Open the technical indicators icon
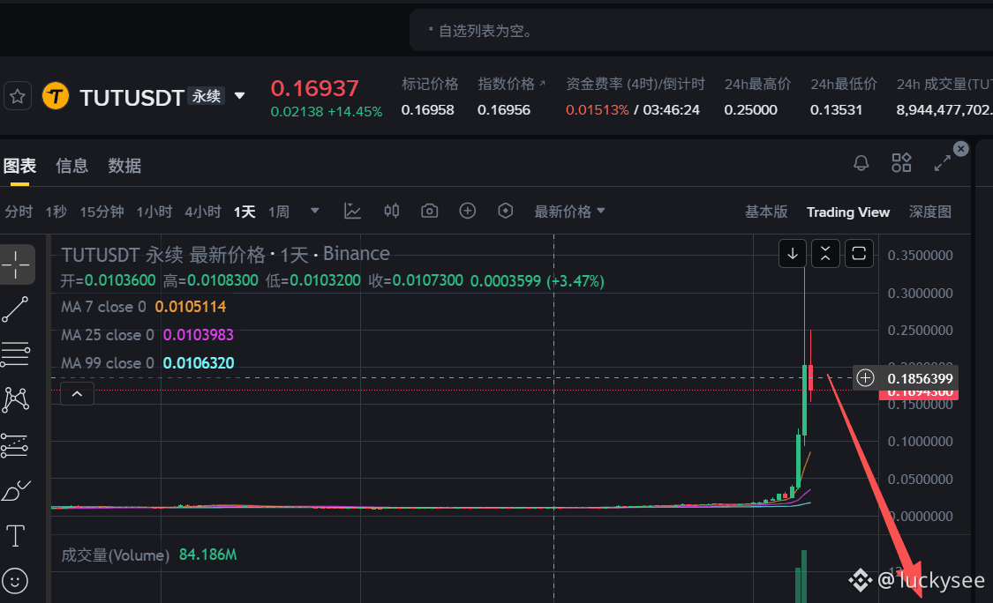This screenshot has height=603, width=993. point(352,211)
